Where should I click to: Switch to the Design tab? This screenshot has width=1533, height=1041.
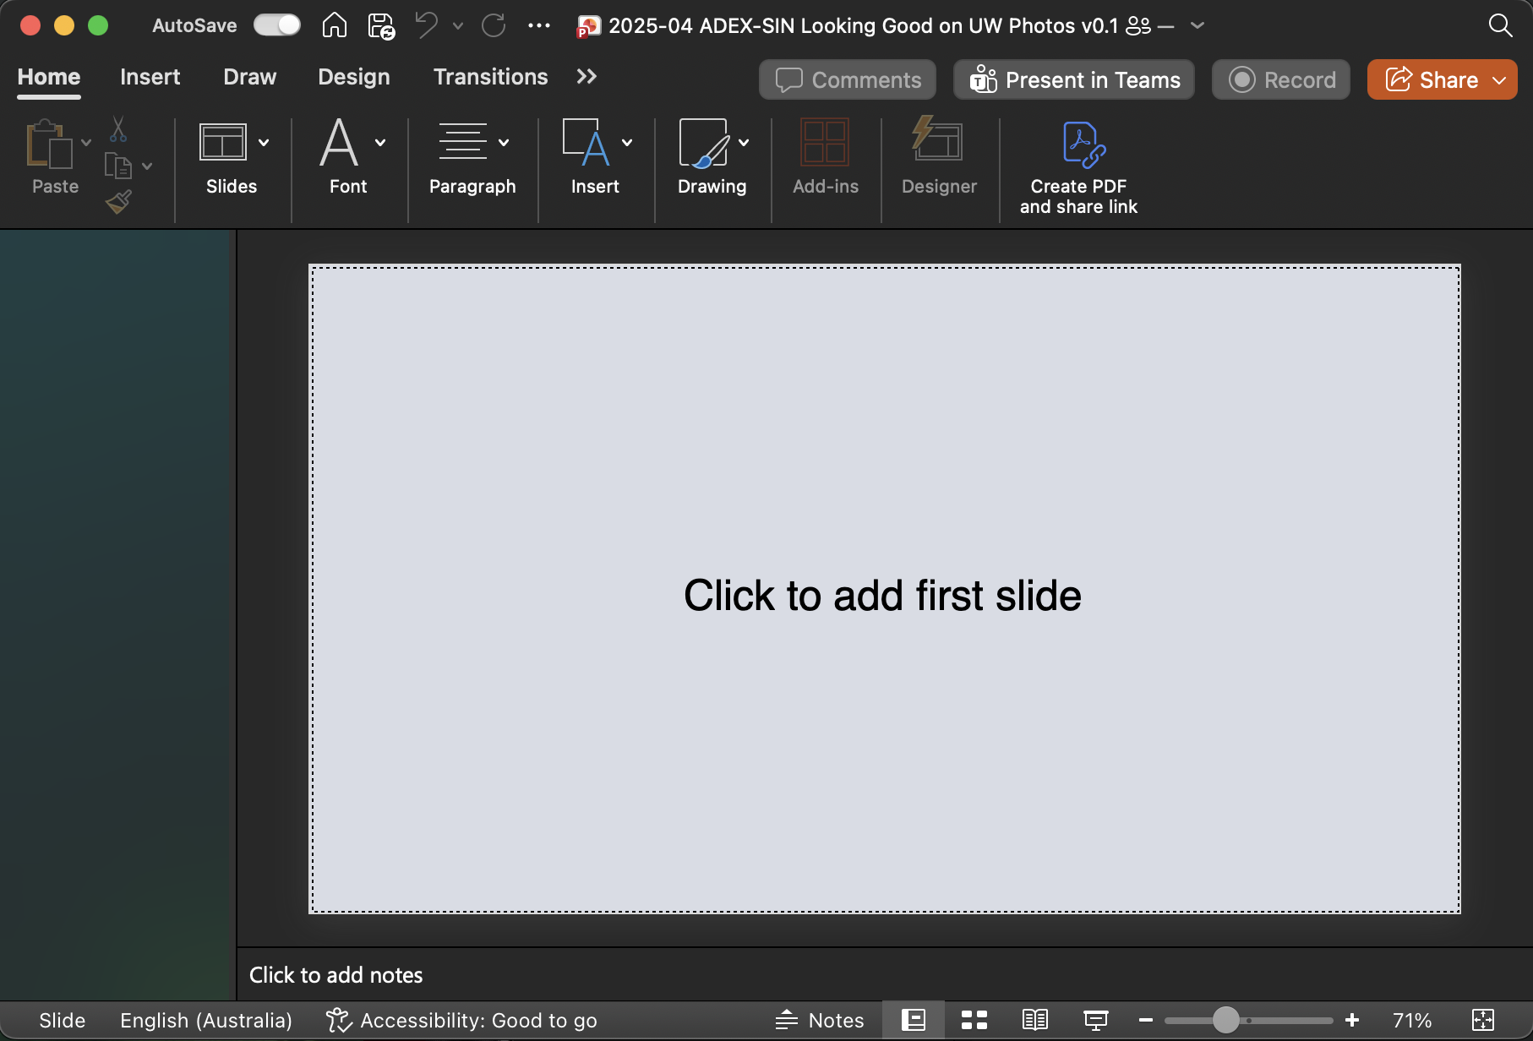coord(354,77)
